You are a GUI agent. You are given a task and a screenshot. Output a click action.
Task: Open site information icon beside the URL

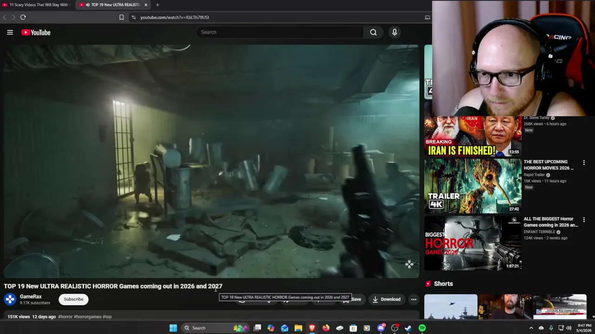click(133, 17)
